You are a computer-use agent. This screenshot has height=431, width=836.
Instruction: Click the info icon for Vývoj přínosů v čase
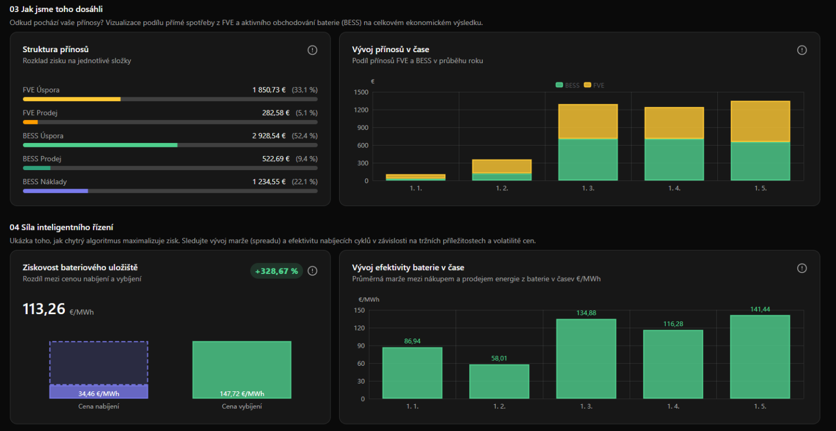coord(802,50)
